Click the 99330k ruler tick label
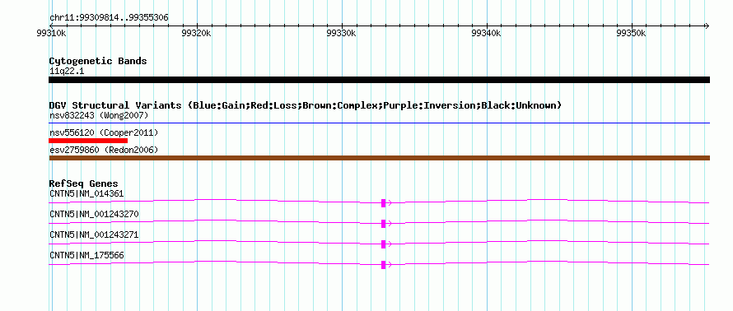Viewport: 733px width, 311px height. tap(341, 33)
